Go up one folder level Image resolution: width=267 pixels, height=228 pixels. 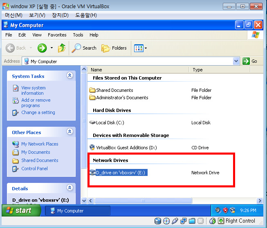[x=62, y=48]
